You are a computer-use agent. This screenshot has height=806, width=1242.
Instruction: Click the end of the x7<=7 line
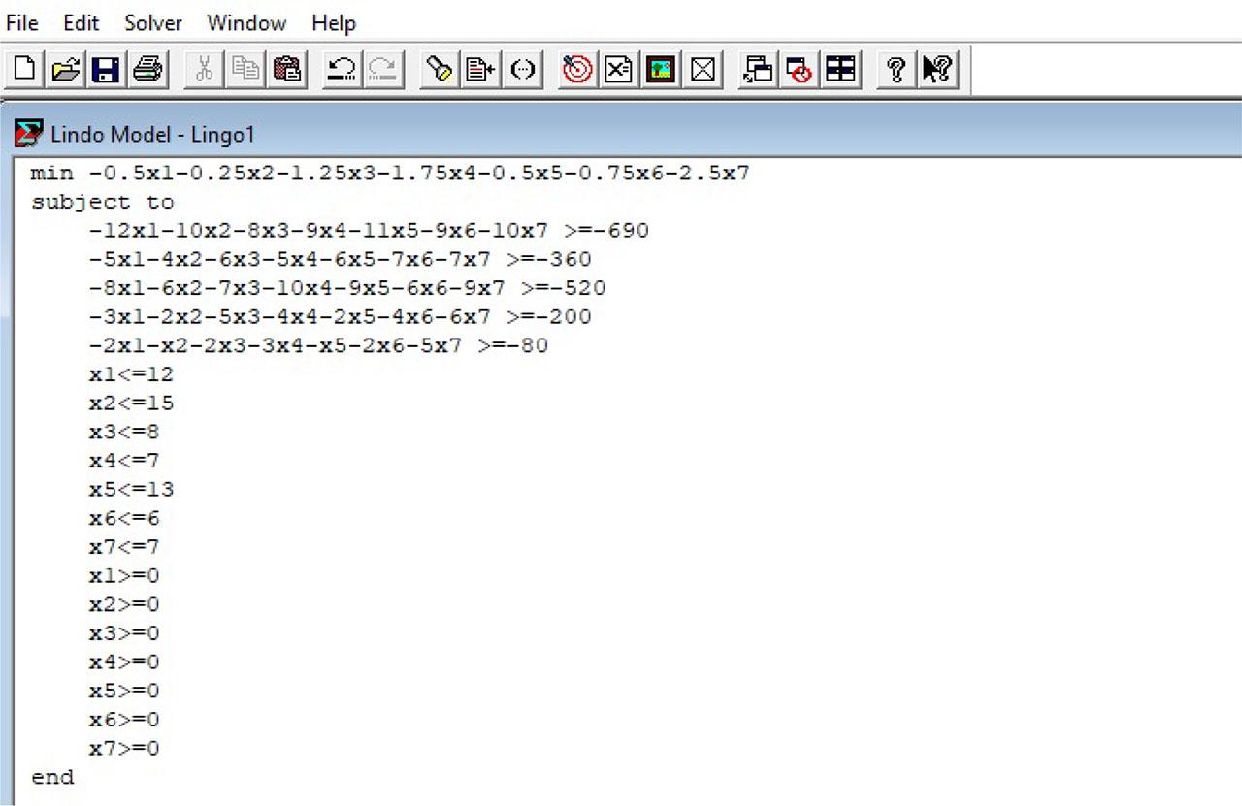point(161,547)
